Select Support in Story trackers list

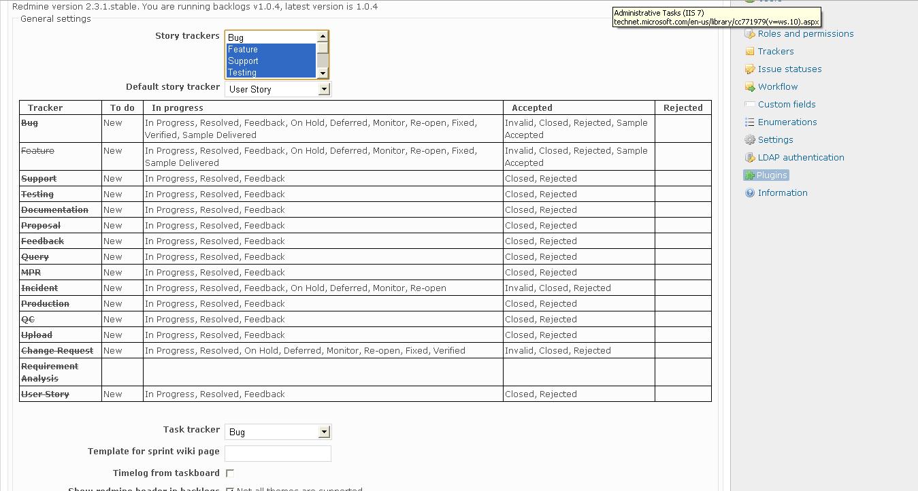click(271, 61)
